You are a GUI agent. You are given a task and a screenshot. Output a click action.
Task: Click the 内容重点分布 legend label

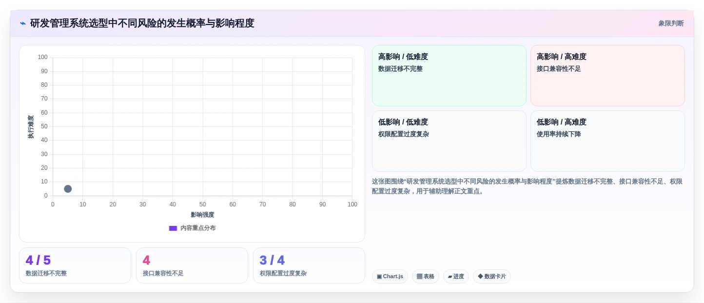[x=198, y=228]
